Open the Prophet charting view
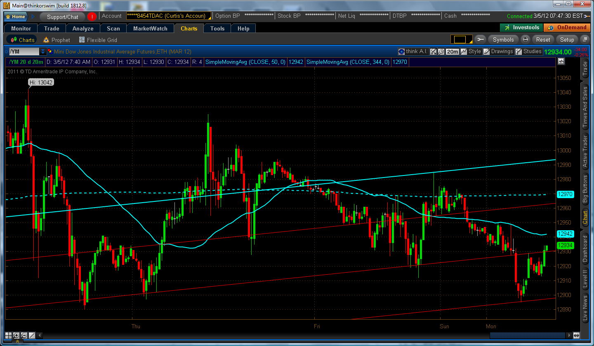Image resolution: width=594 pixels, height=346 pixels. (x=57, y=40)
